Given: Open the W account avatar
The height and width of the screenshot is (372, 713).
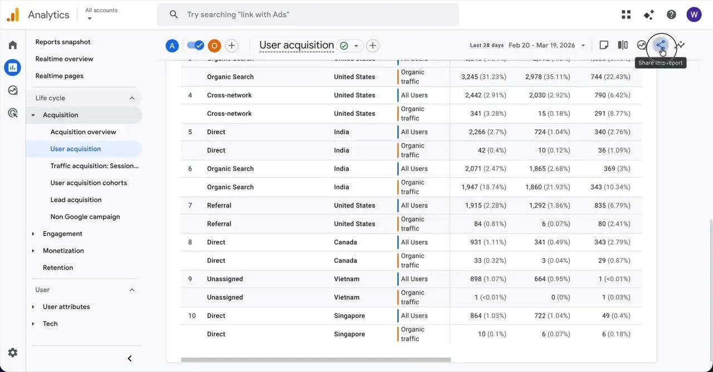Looking at the screenshot, I should point(694,14).
